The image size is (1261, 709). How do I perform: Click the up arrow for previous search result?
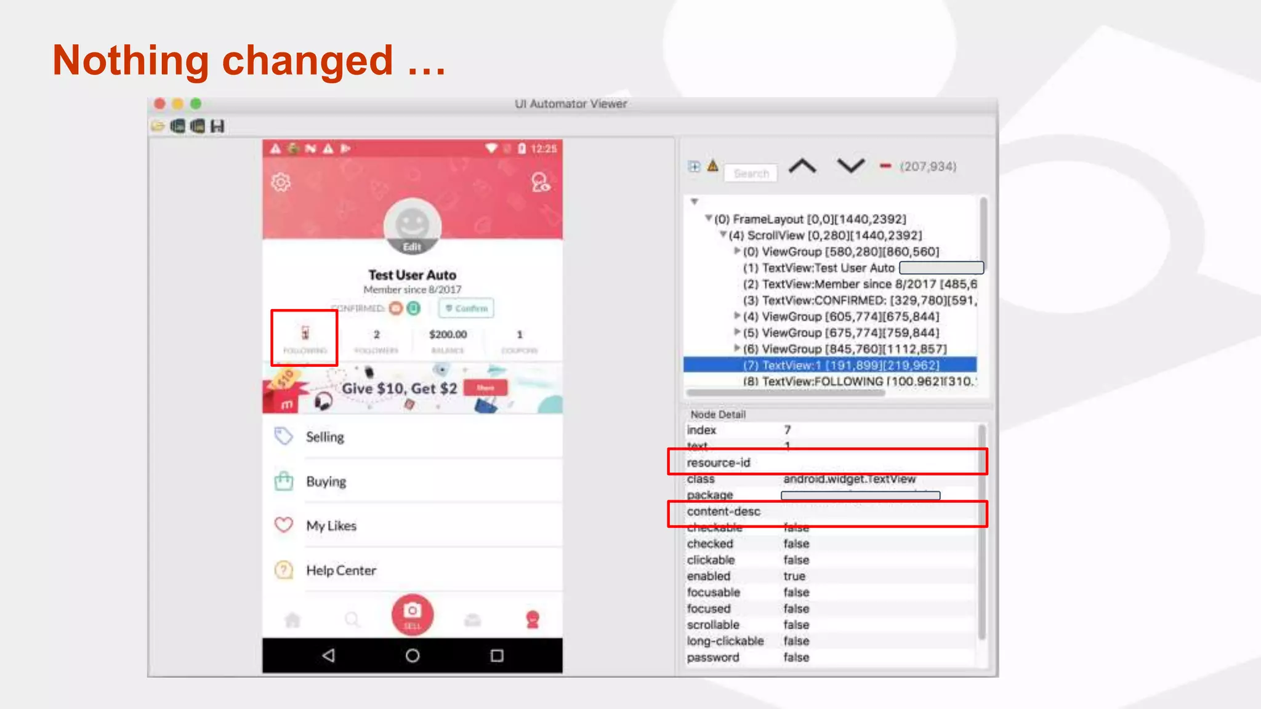pos(802,166)
